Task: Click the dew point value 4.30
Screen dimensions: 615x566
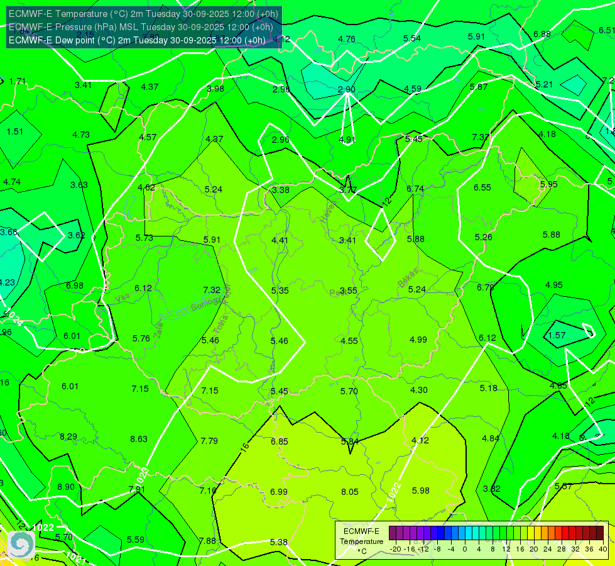Action: click(x=419, y=390)
